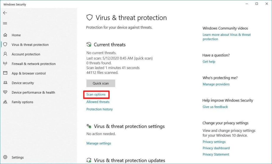This screenshot has height=164, width=272.
Task: Click the Device performance heart icon
Action: 5,92
